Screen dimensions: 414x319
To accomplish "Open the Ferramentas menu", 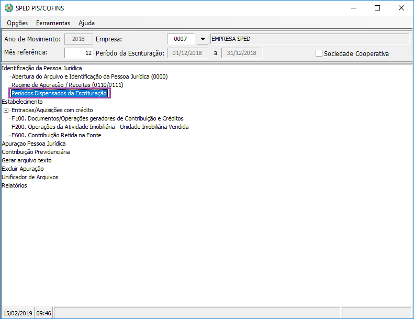I will pos(53,23).
